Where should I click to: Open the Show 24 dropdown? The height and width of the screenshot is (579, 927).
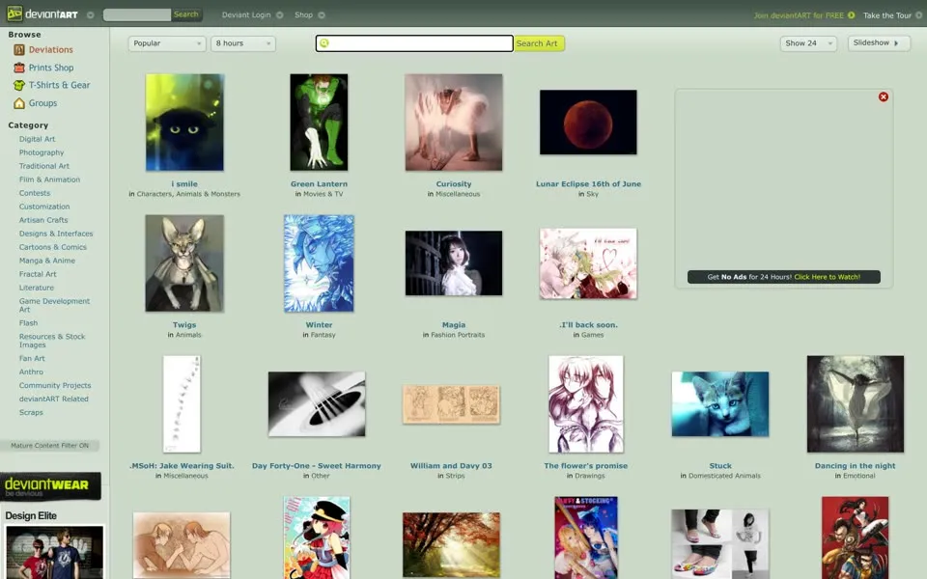[808, 43]
